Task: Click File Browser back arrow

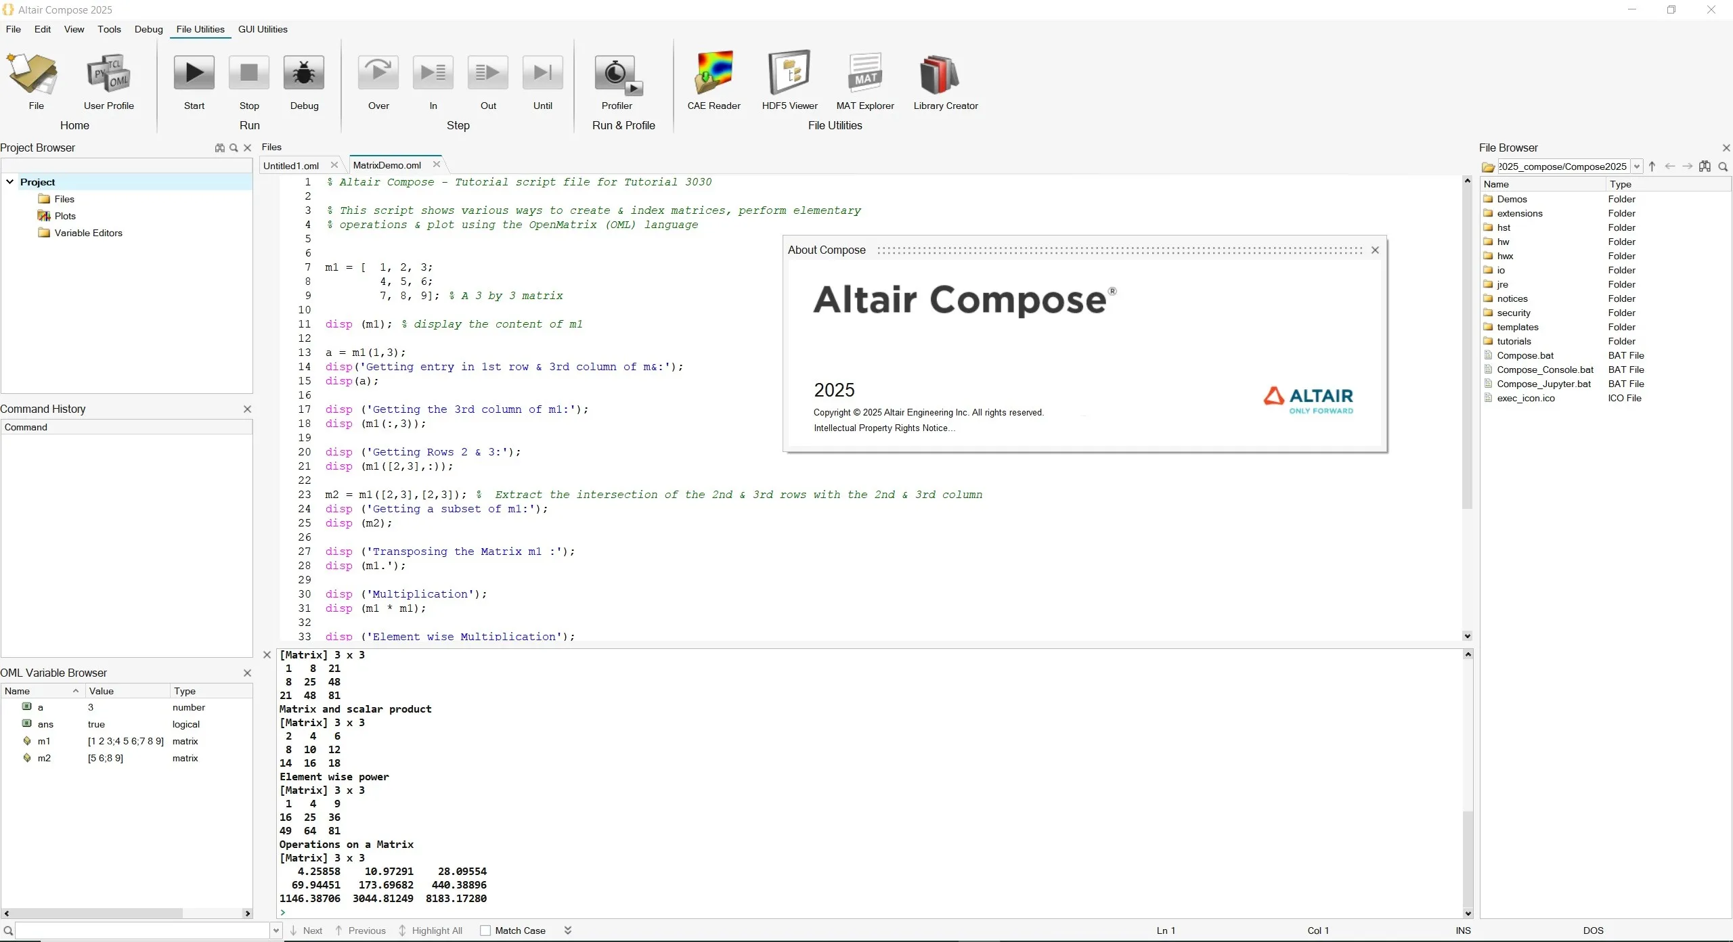Action: point(1670,166)
